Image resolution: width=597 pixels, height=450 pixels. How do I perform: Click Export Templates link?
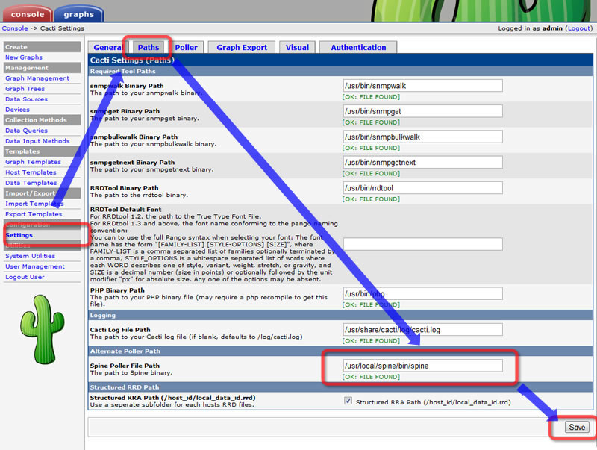[x=34, y=214]
